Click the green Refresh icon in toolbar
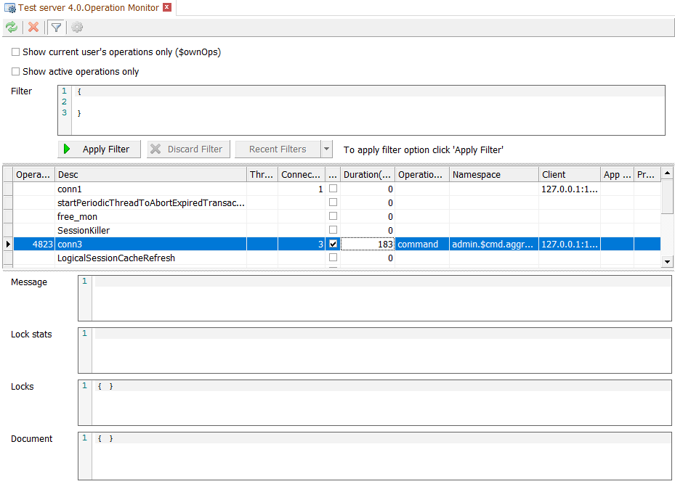675x484 pixels. (x=12, y=28)
